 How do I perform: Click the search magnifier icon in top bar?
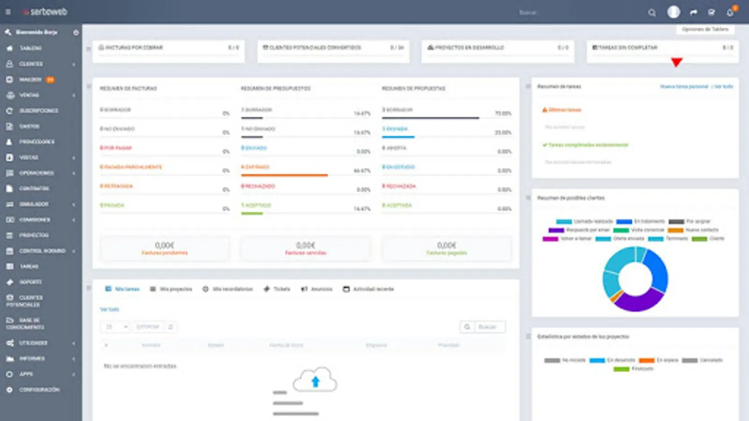652,13
